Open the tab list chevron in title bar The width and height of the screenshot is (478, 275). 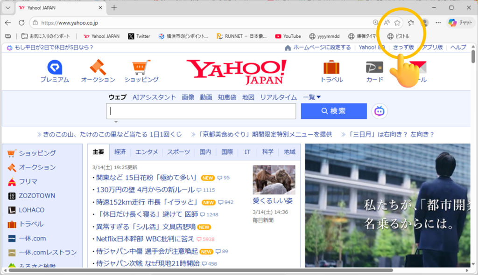coord(7,7)
